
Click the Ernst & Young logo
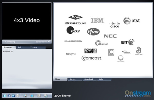(x=75, y=23)
